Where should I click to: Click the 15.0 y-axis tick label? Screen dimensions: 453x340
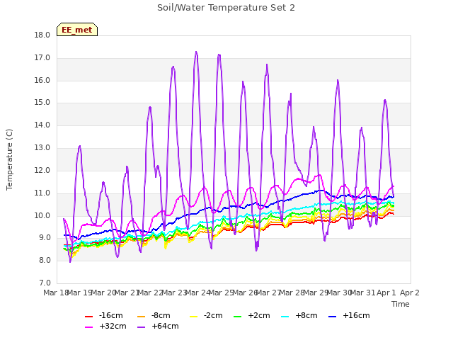[42, 103]
